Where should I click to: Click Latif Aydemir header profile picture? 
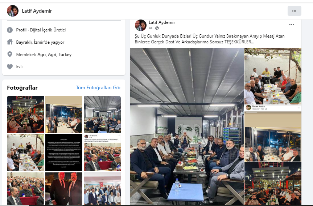pos(13,11)
